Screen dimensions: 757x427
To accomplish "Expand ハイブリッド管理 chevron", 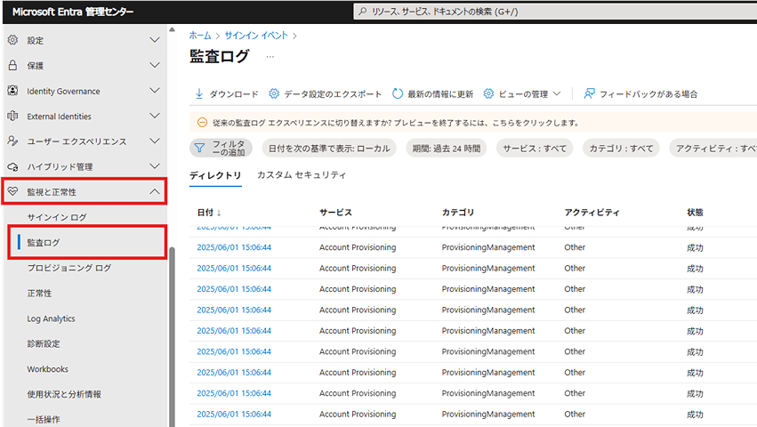I will click(x=155, y=166).
